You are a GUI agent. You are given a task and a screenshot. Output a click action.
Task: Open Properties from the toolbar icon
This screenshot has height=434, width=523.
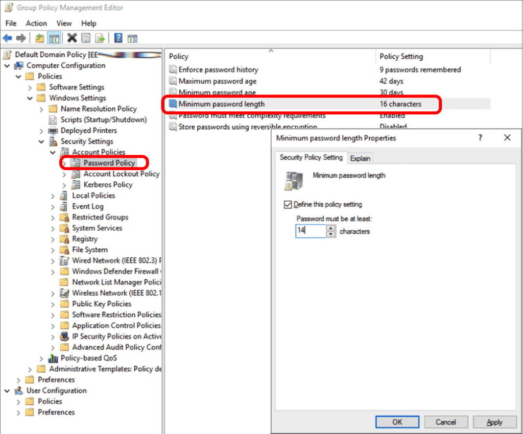click(86, 38)
